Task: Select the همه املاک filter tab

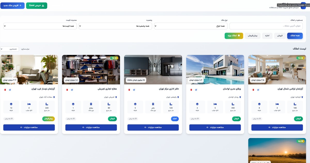Action: (x=295, y=36)
